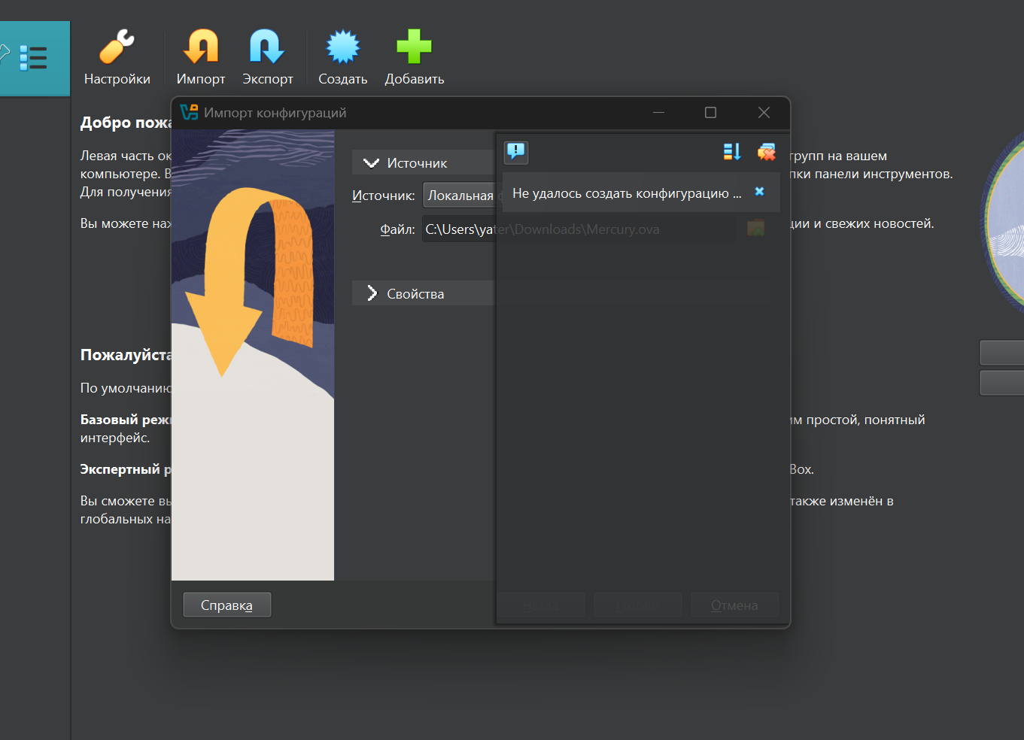Click the browse file icon beside Файл
Viewport: 1024px width, 740px height.
[x=755, y=229]
